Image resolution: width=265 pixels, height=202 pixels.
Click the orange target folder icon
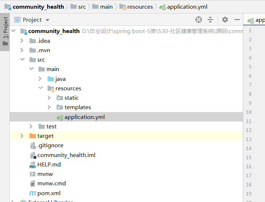point(33,136)
